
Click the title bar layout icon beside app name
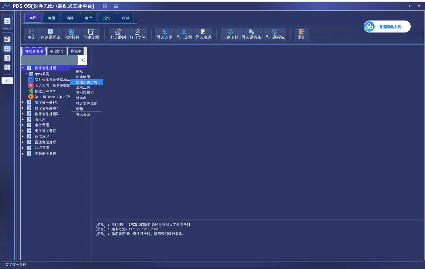105,6
